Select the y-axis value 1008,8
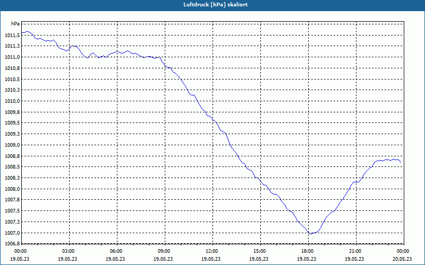This screenshot has height=265, width=425. click(12, 156)
